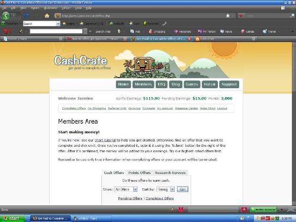Switch to the second browser tab
The height and width of the screenshot is (222, 296).
pos(96,38)
